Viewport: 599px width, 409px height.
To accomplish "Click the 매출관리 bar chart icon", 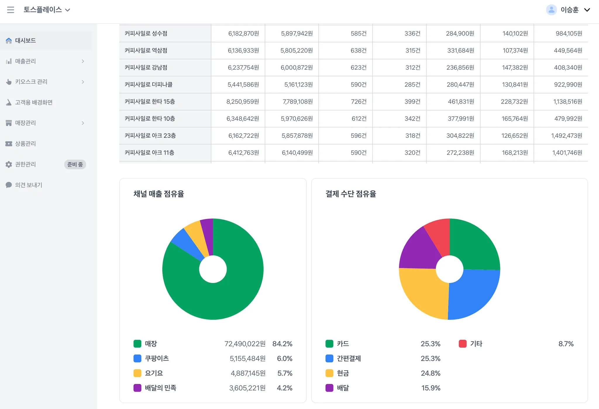I will pos(9,61).
